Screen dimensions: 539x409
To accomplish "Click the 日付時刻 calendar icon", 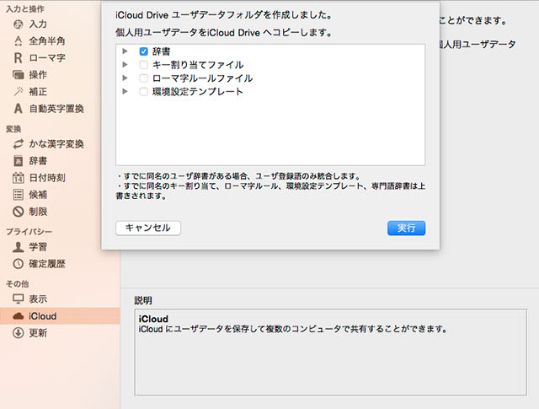I will [x=19, y=178].
